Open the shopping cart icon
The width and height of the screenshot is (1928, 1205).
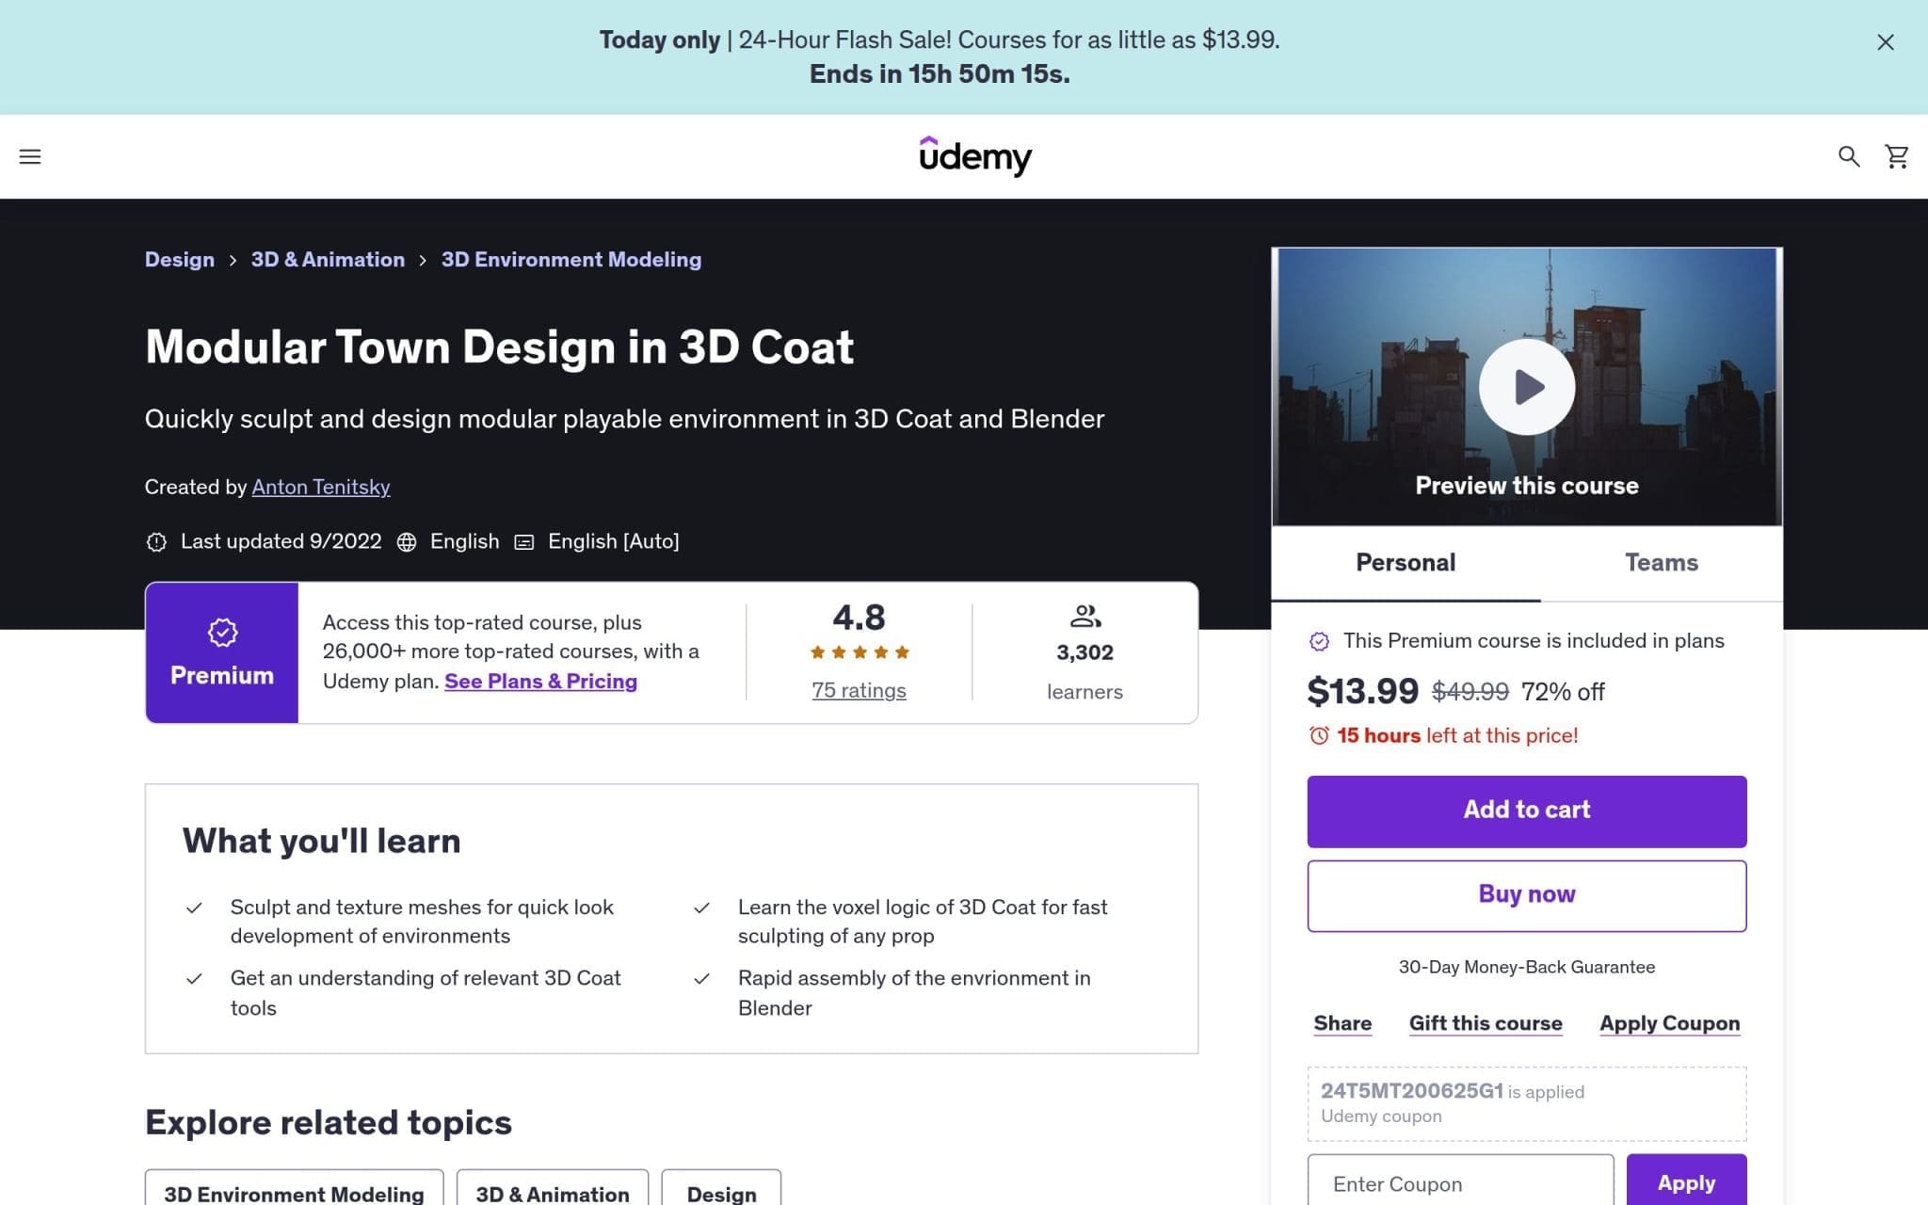tap(1897, 156)
